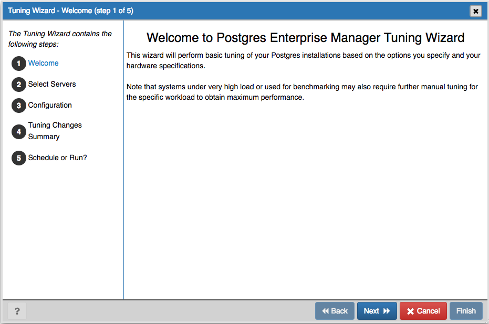489x324 pixels.
Task: Click the step 3 number badge
Action: 19,106
